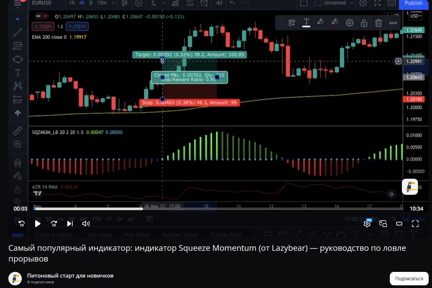Click the channel logo overlay on video

pos(410,187)
